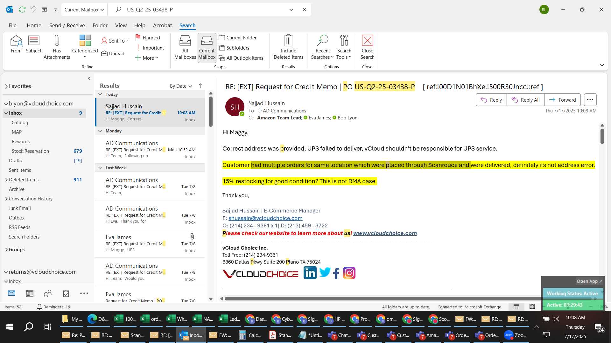
Task: Reverse sort order arrow
Action: pyautogui.click(x=200, y=86)
